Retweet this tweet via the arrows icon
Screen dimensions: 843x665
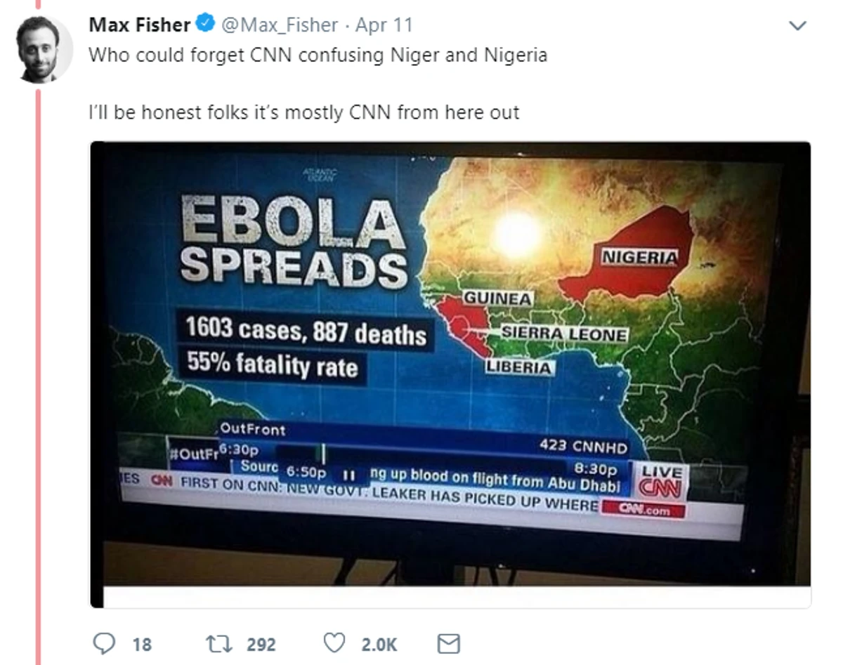click(x=214, y=643)
